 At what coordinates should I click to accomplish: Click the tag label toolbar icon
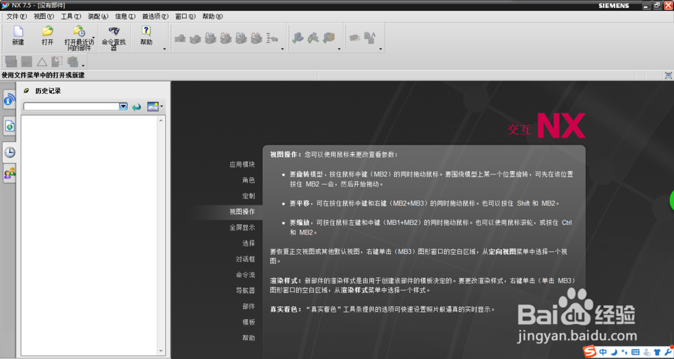[355, 38]
